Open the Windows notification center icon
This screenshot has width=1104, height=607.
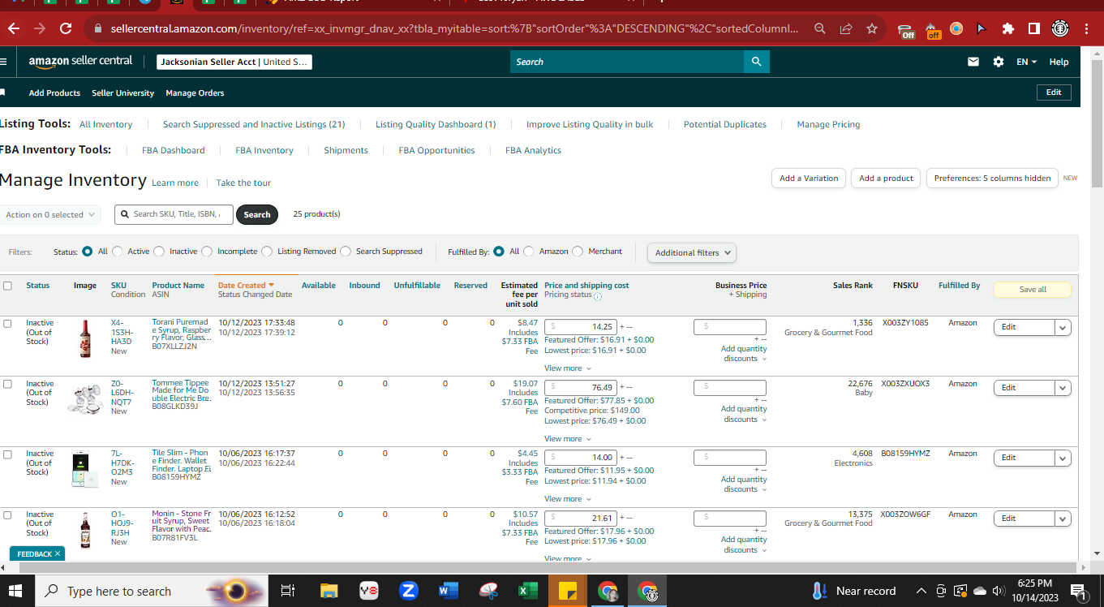pyautogui.click(x=1080, y=592)
